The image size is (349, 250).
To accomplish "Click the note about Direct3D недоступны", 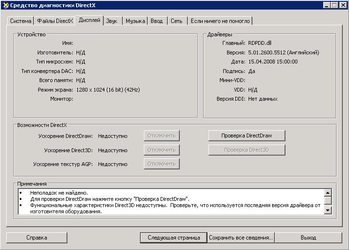I will coord(175,208).
